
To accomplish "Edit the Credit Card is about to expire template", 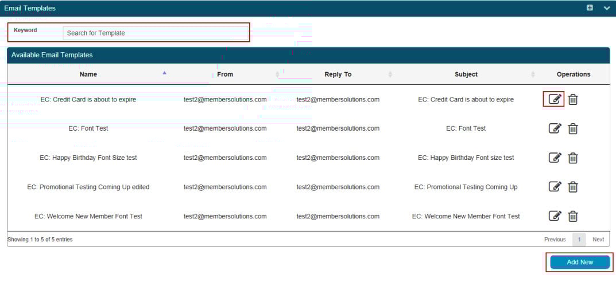I will click(554, 99).
